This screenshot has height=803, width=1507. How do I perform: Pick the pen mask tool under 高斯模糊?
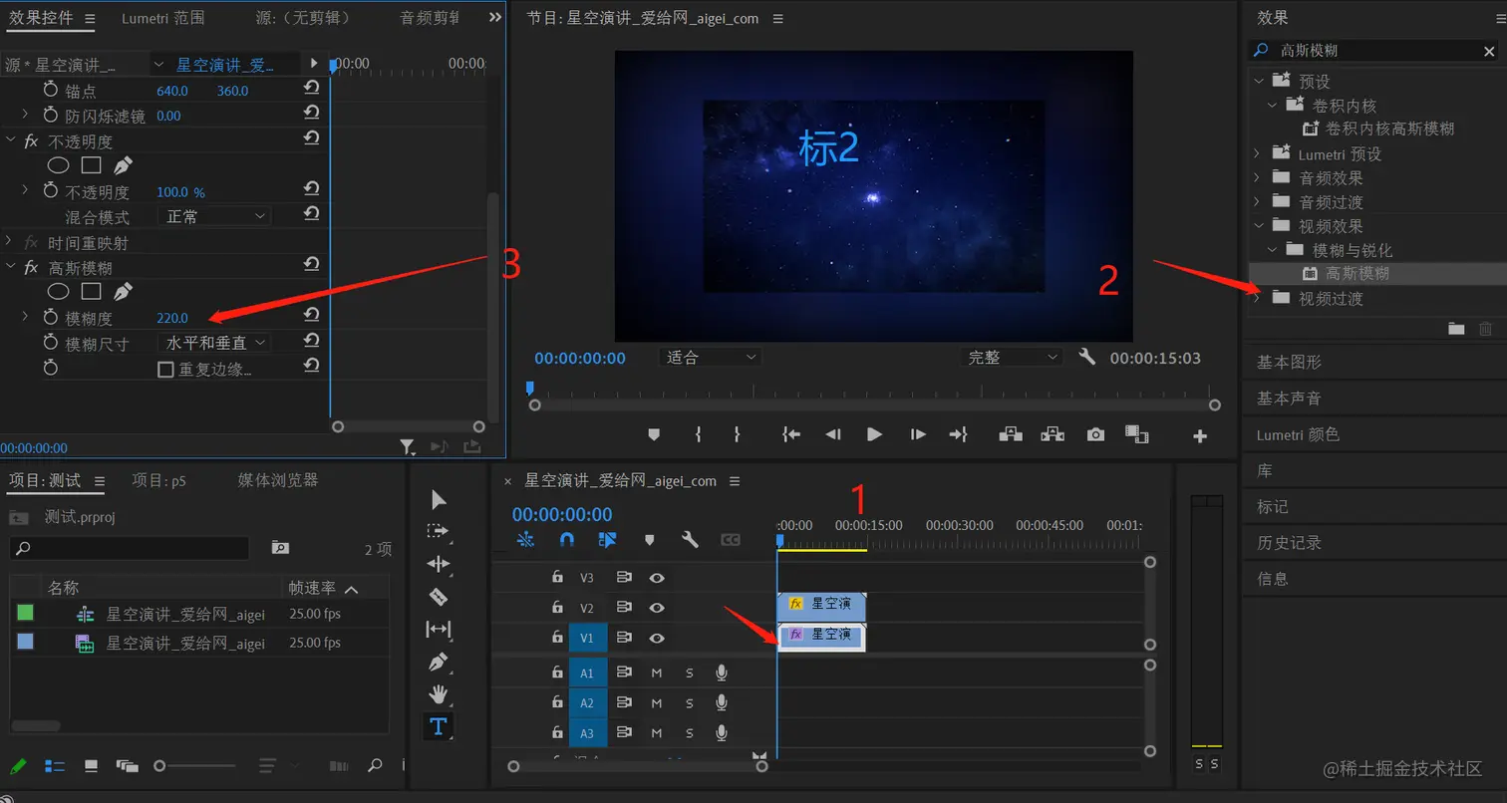pos(123,292)
